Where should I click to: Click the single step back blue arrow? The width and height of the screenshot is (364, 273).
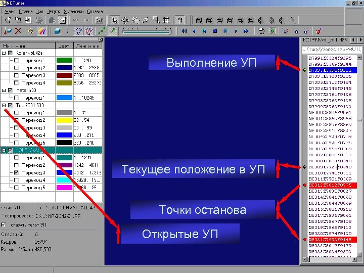click(x=194, y=31)
